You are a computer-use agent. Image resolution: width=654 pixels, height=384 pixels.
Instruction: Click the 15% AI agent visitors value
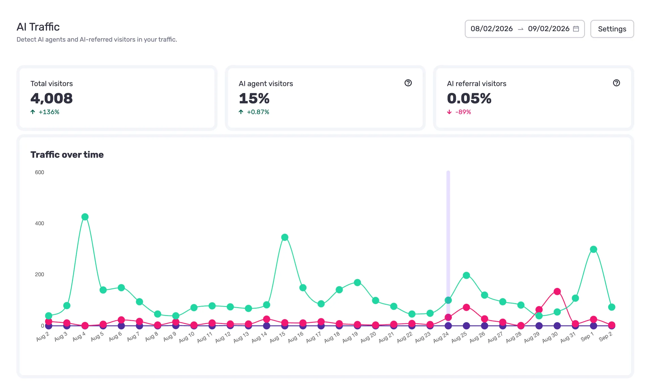[254, 99]
